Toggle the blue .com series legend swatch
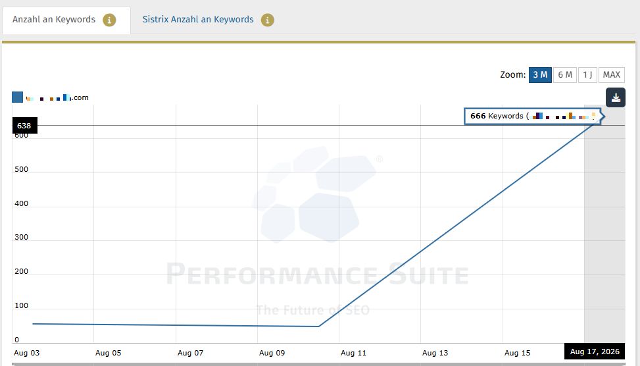The height and width of the screenshot is (366, 640). pyautogui.click(x=18, y=97)
